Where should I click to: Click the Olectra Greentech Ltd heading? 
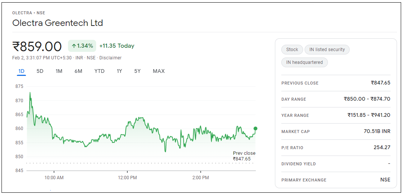coord(57,23)
